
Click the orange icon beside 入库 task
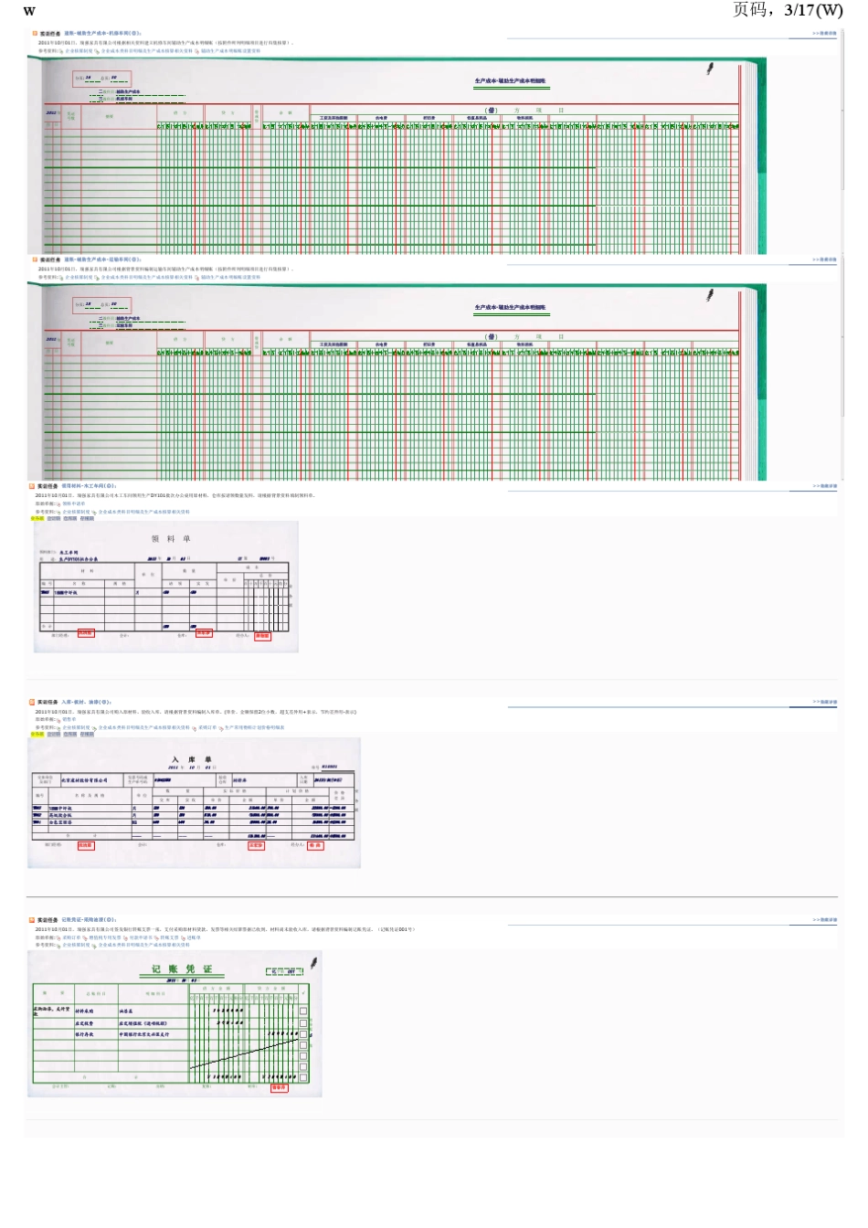point(32,703)
